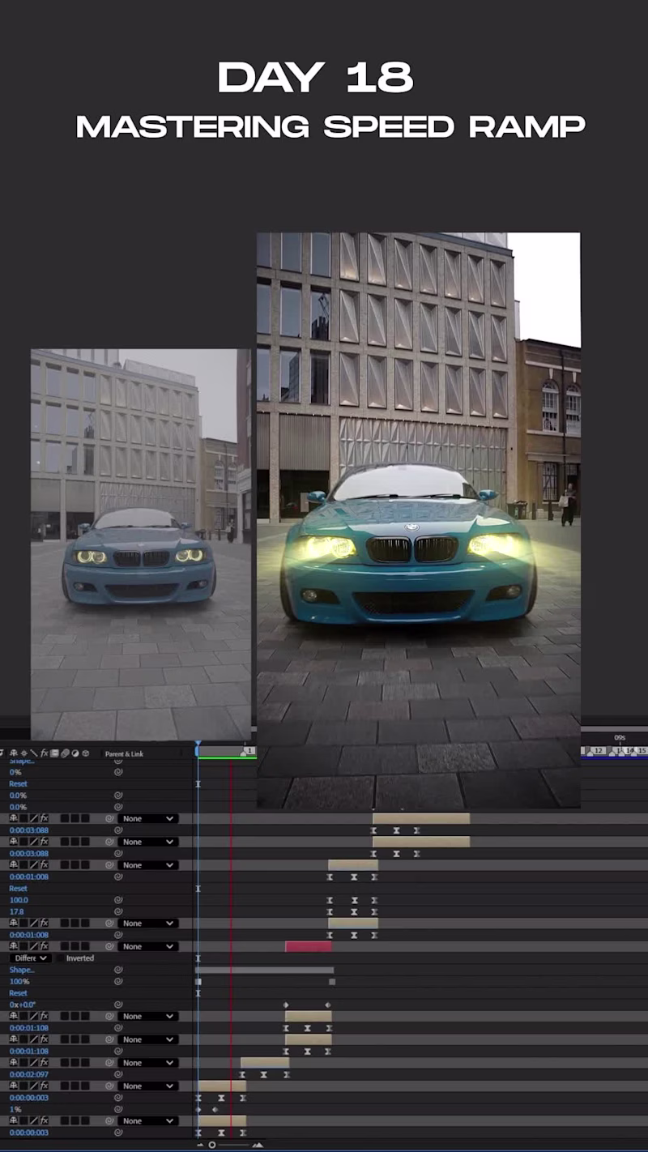Click the left smaller car video preview
This screenshot has height=1152, width=648.
click(x=141, y=544)
